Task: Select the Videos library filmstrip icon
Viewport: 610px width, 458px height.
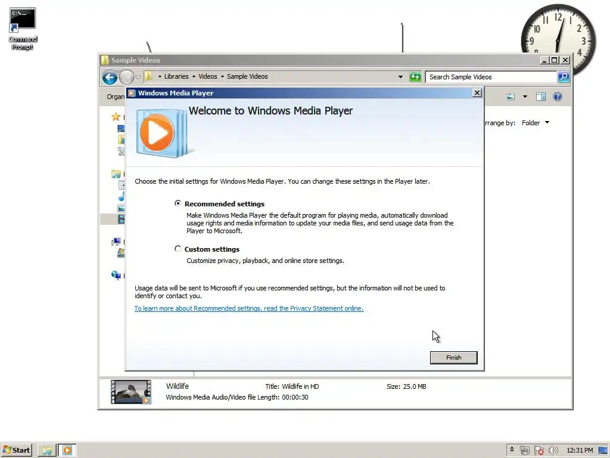Action: coord(122,219)
